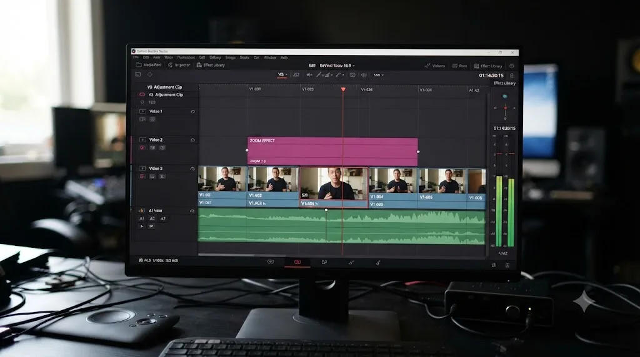640x357 pixels.
Task: Select the pink ZOOM EFFECT clip
Action: tap(332, 151)
